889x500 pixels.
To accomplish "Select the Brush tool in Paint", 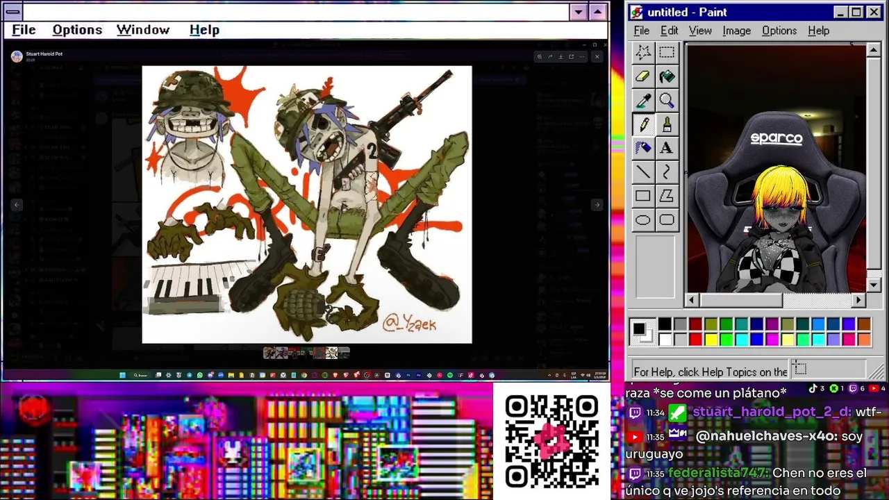I will [x=667, y=124].
